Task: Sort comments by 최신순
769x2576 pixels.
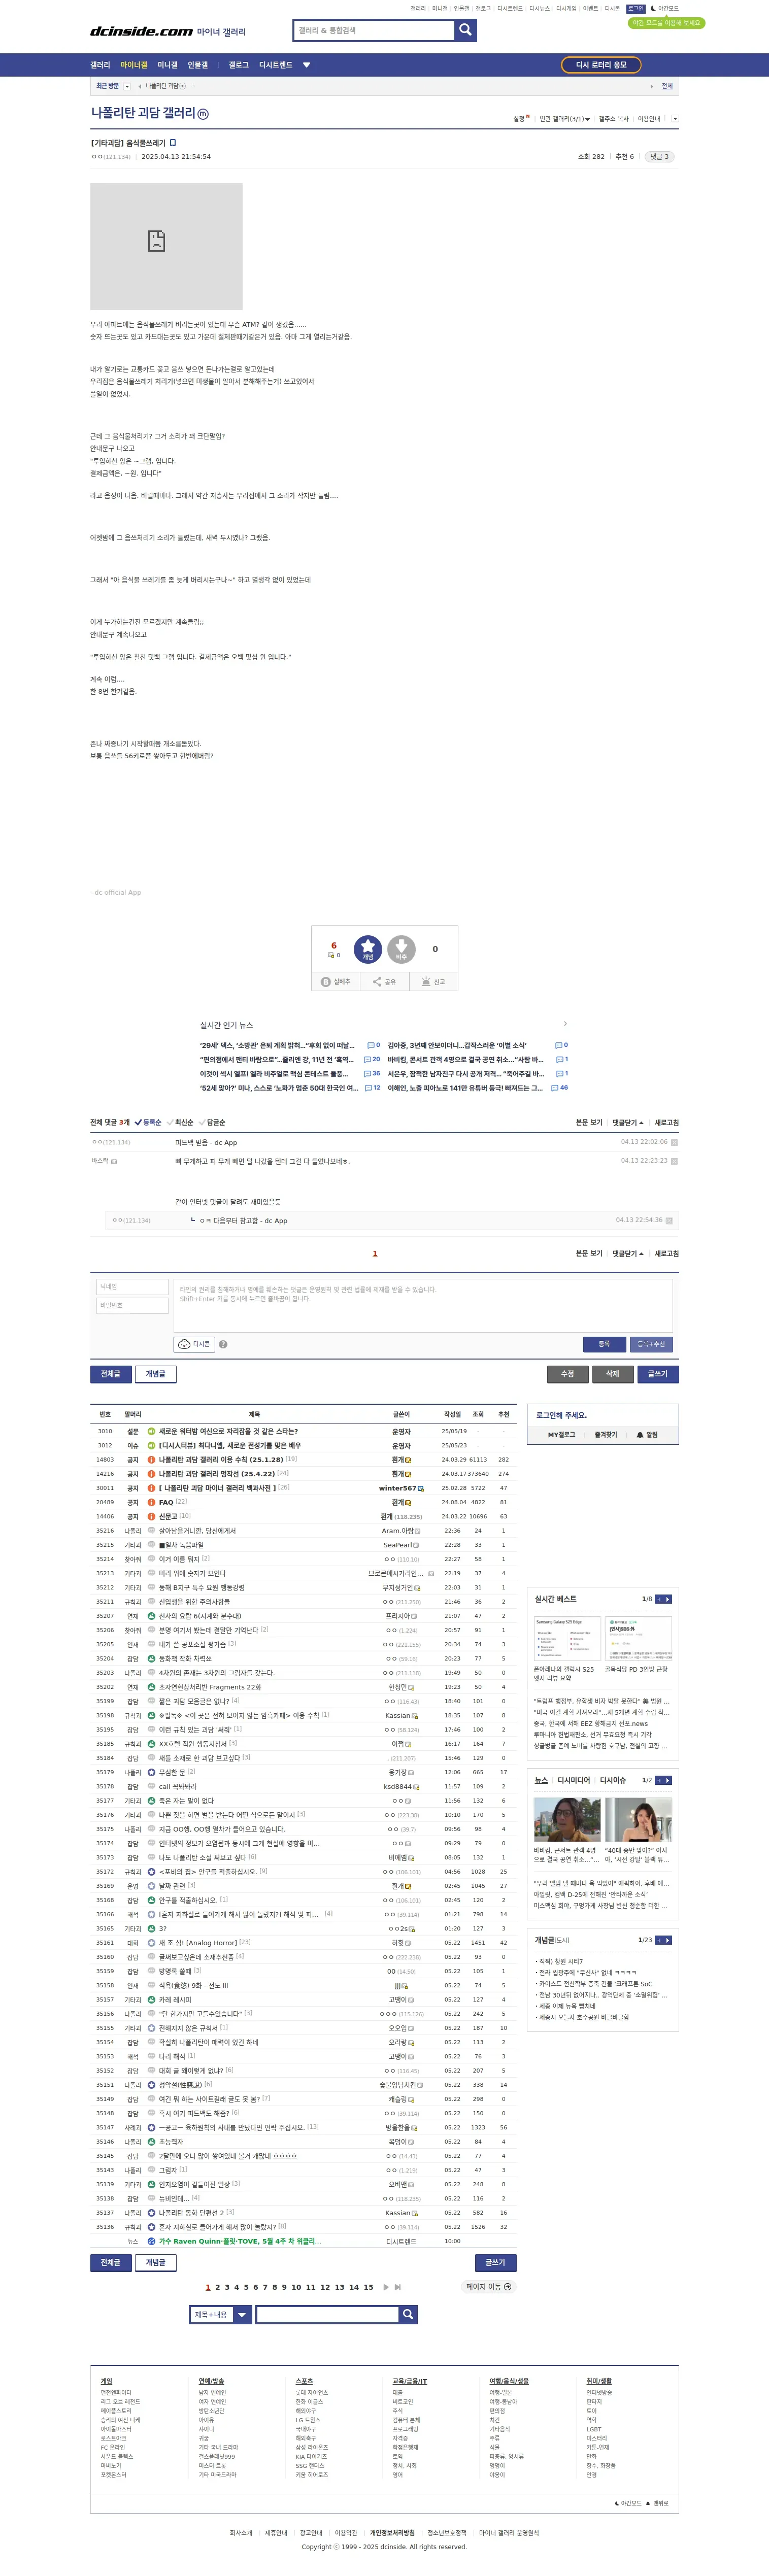Action: click(x=180, y=1122)
